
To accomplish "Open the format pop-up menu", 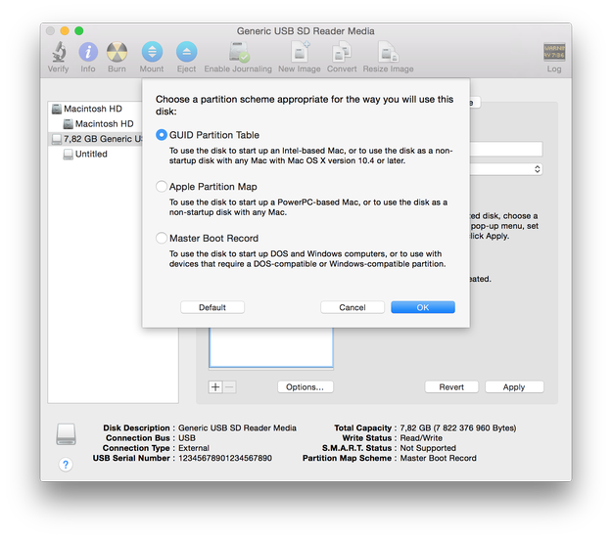I will 506,169.
